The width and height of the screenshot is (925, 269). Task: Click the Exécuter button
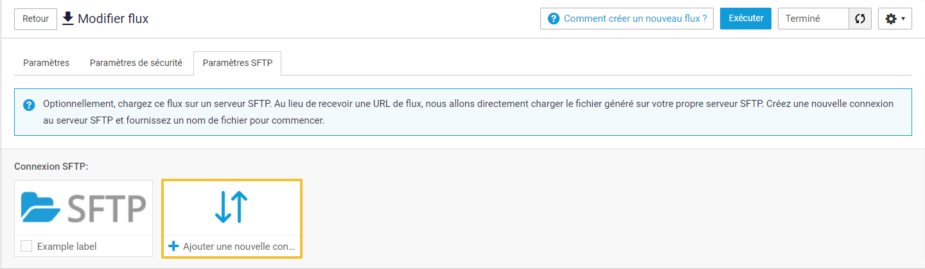pos(745,19)
